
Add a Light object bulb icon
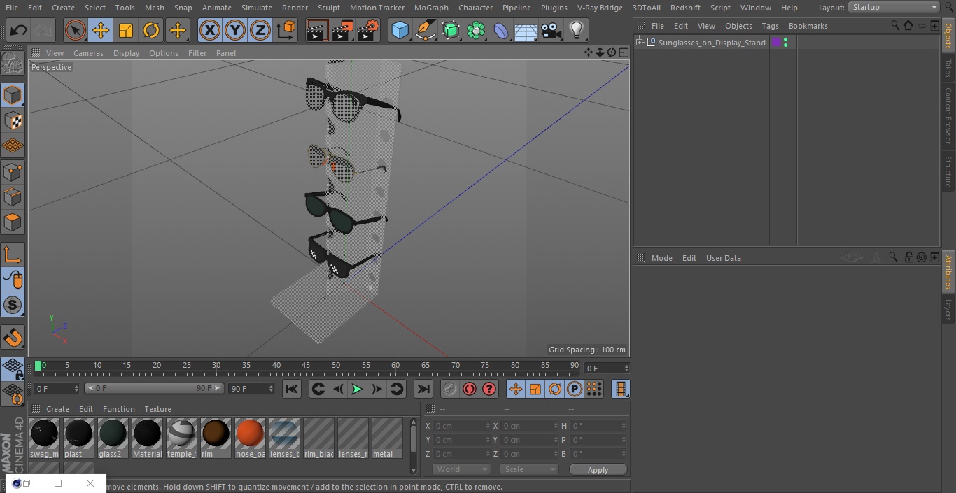click(577, 30)
